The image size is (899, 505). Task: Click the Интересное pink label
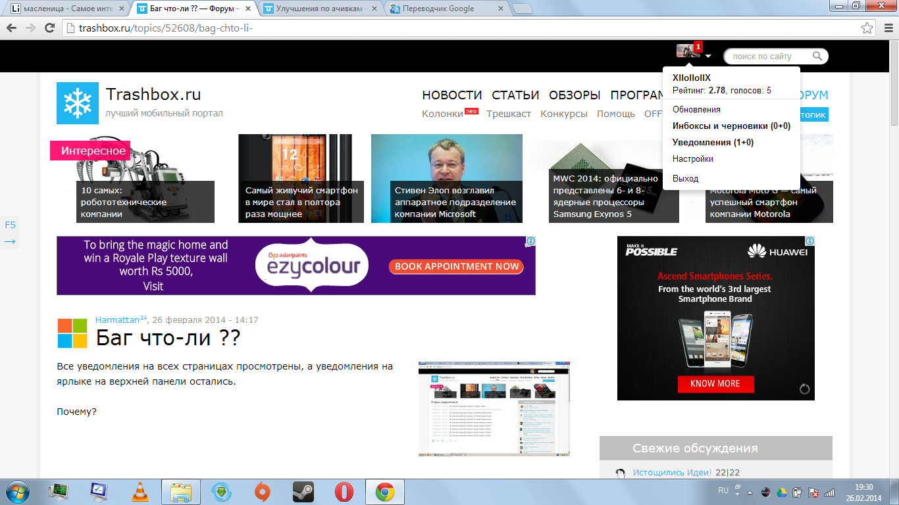tap(90, 151)
